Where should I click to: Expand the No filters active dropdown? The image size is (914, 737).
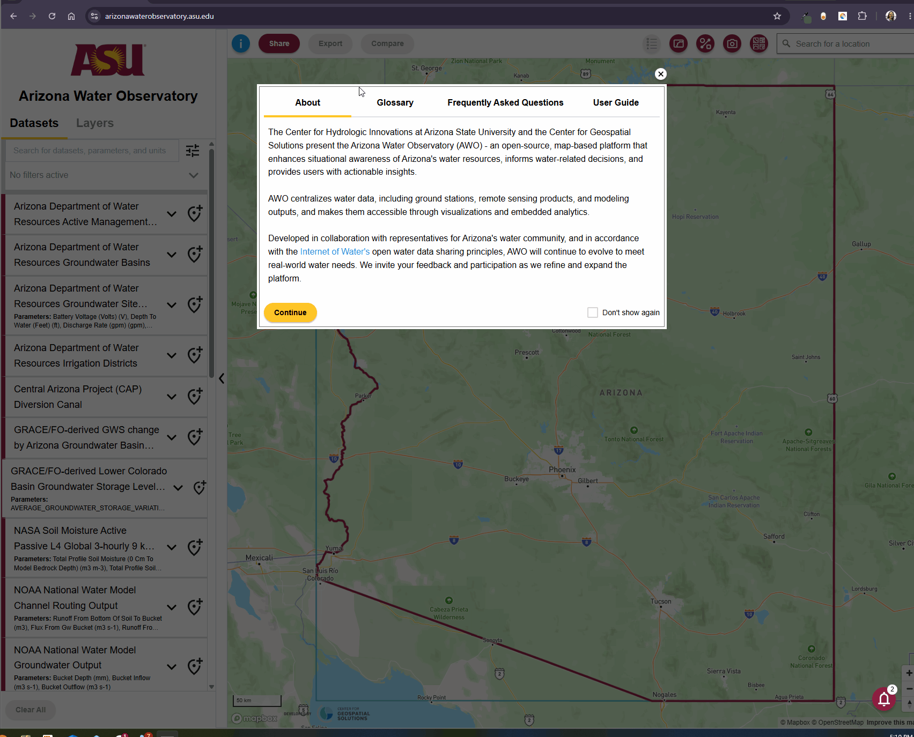pos(194,175)
